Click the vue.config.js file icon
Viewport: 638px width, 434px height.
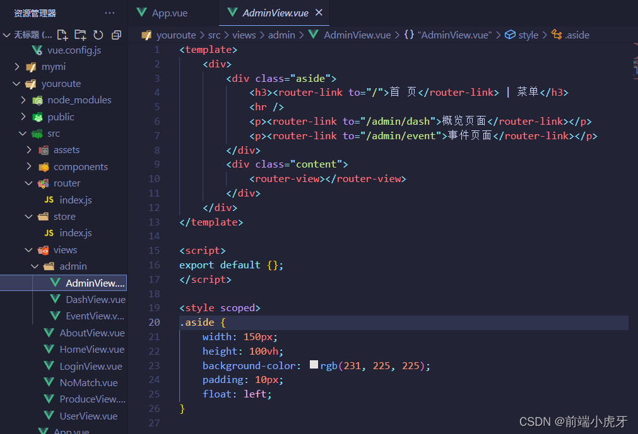pyautogui.click(x=37, y=50)
